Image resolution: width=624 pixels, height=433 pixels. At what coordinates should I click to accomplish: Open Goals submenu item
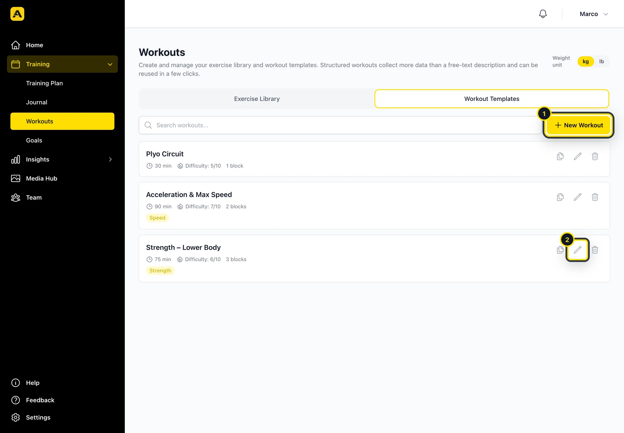pos(62,140)
